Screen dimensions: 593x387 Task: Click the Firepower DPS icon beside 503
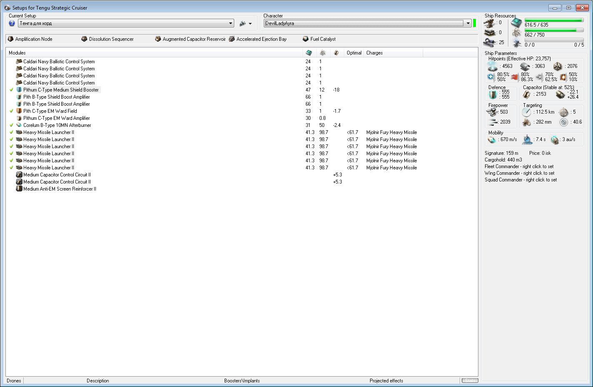493,112
